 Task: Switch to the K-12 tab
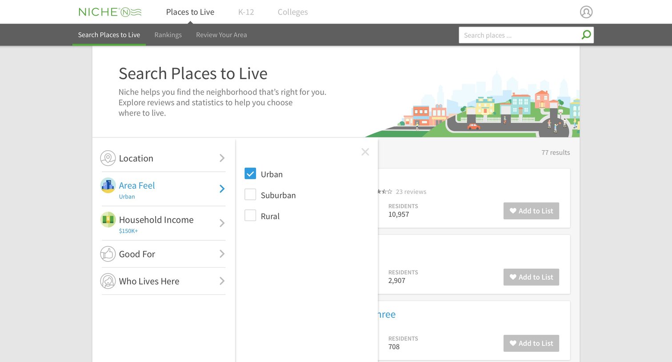(246, 12)
